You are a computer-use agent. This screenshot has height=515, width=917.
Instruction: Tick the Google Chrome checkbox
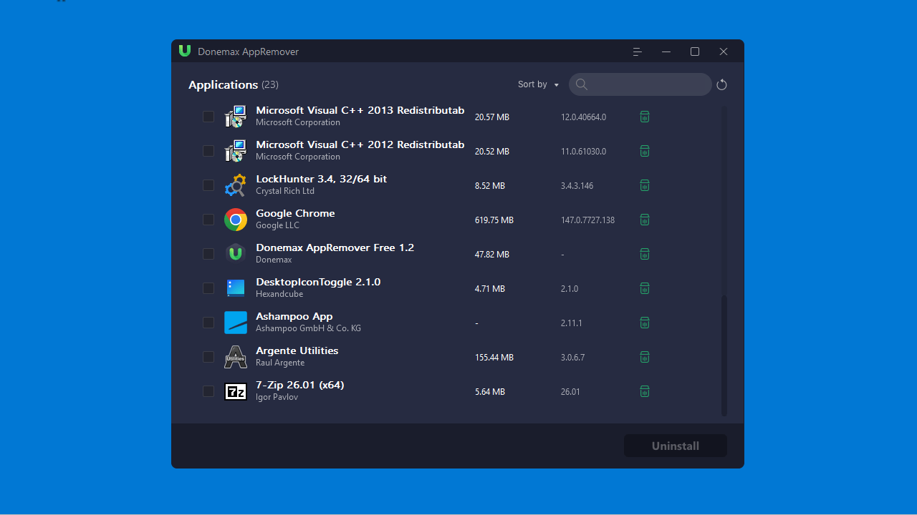(x=208, y=220)
